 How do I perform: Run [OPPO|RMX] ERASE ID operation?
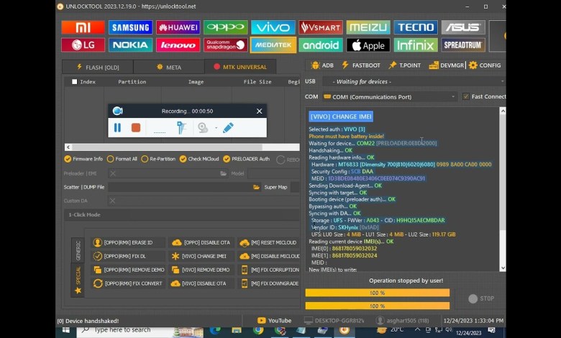pyautogui.click(x=128, y=242)
